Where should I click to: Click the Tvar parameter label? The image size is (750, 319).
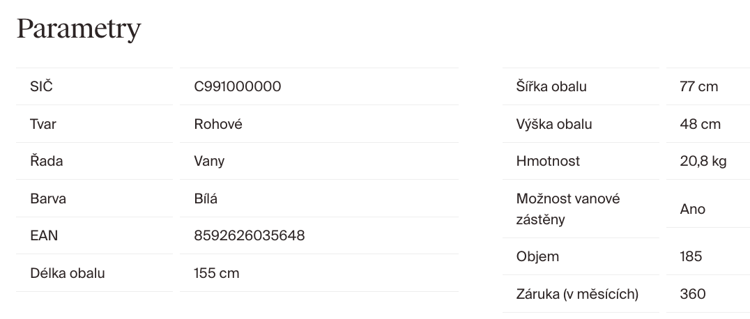point(43,124)
